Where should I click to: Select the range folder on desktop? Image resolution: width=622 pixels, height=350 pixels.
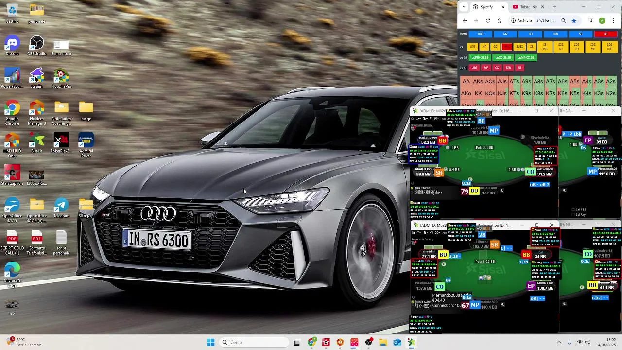coord(86,111)
